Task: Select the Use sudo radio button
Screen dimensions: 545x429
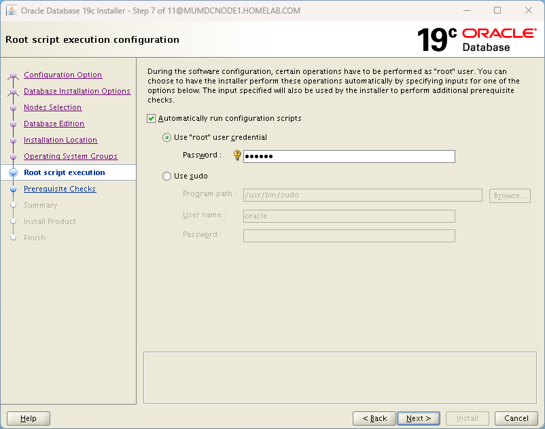Action: coord(167,176)
